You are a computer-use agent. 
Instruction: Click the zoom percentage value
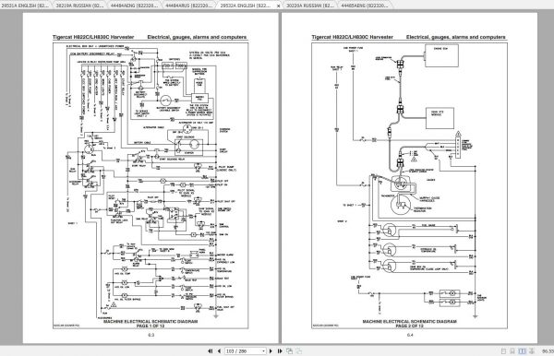[548, 351]
